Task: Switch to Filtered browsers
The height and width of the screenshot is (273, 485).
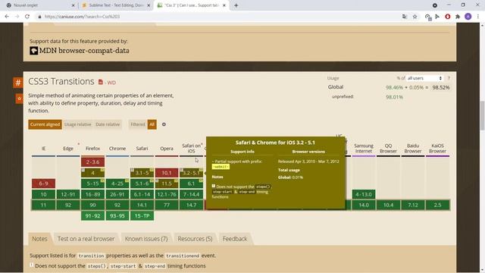Action: pos(138,124)
